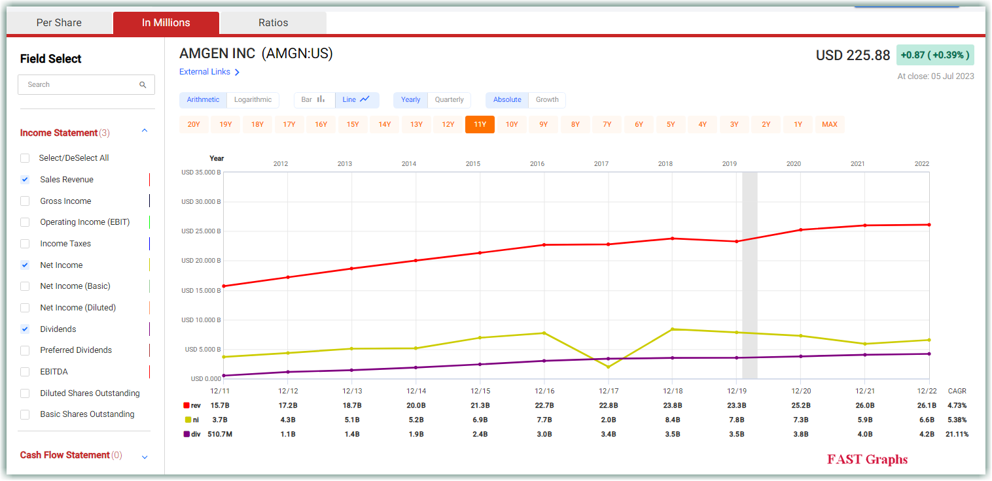Expand the Cash Flow Statement section
The width and height of the screenshot is (992, 481).
point(145,457)
